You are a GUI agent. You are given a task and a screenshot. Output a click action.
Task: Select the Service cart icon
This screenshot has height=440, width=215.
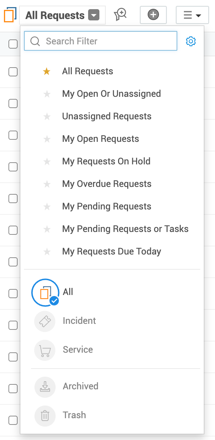45,350
